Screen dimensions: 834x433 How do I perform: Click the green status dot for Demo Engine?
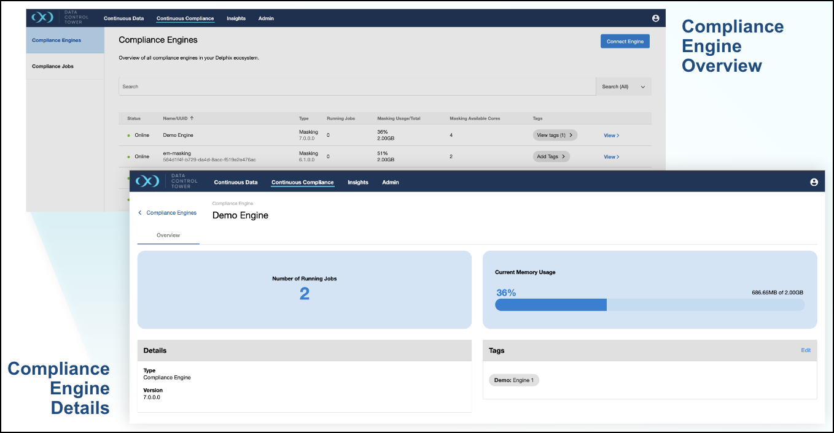[x=129, y=136]
